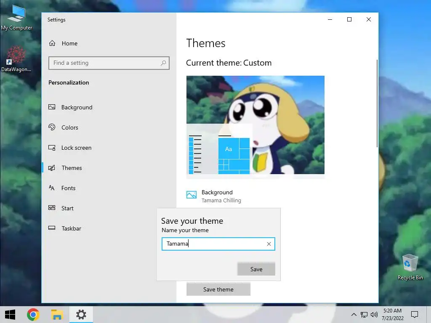
Task: Click the volume speaker tray icon
Action: coord(374,315)
